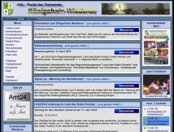174x132 pixels.
Task: Click the Königshain-Wiederau site title
Action: click(x=62, y=11)
